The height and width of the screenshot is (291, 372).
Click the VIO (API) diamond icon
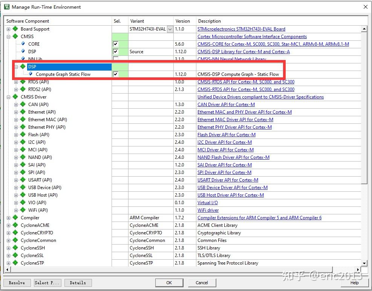pyautogui.click(x=23, y=202)
